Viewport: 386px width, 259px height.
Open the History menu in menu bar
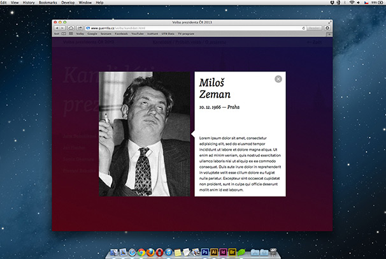pos(29,3)
